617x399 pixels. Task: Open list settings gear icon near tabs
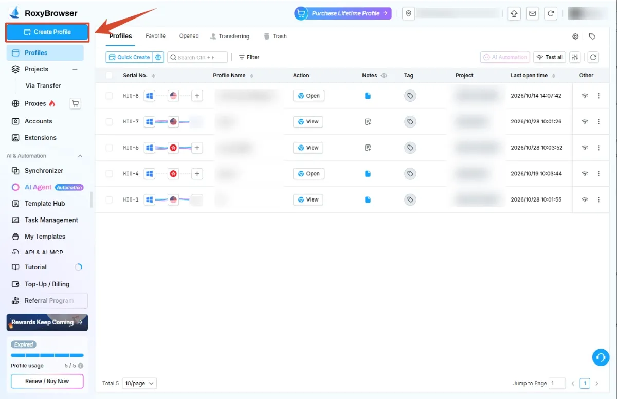click(x=575, y=37)
